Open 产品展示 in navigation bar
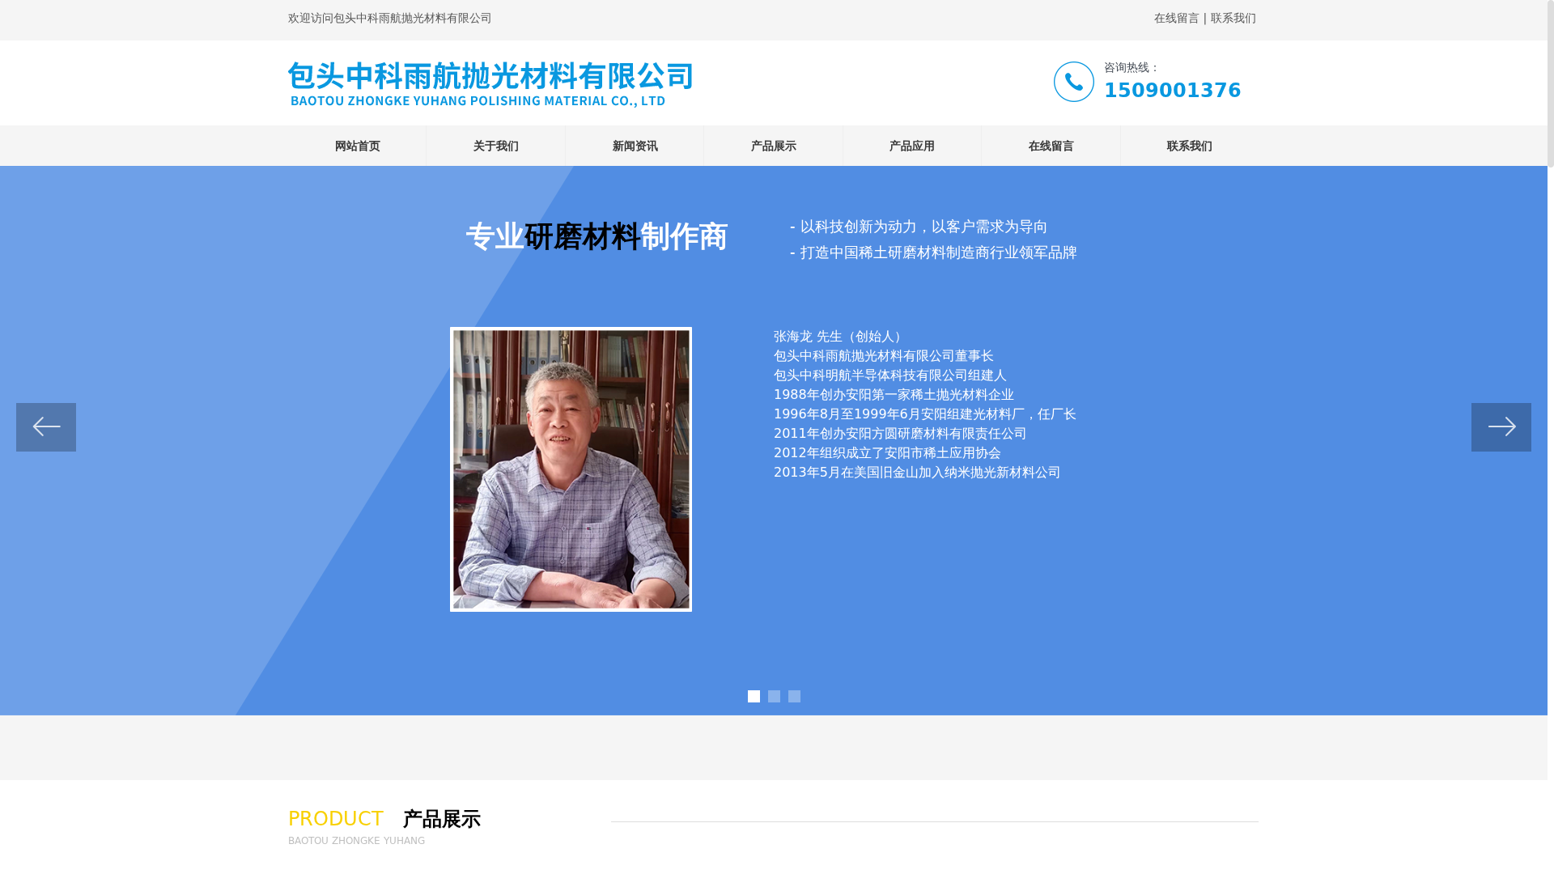Screen dimensions: 1554x874 coord(774,146)
